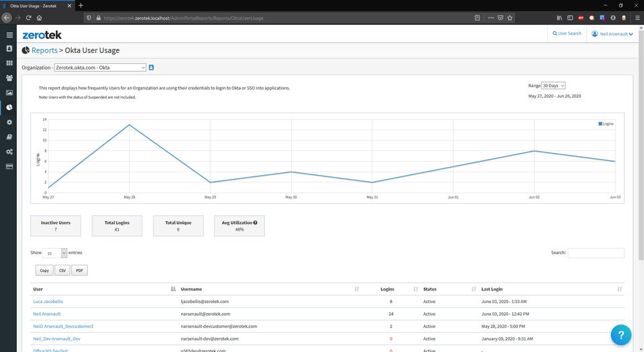Open the Luca Jacobellis user link
The width and height of the screenshot is (644, 352).
tap(48, 302)
